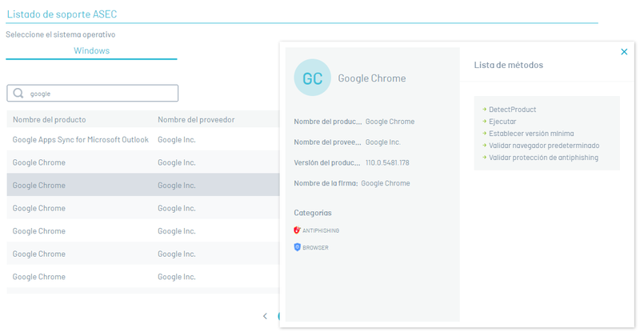This screenshot has height=332, width=640.
Task: Open the Ejecutar method
Action: [502, 122]
